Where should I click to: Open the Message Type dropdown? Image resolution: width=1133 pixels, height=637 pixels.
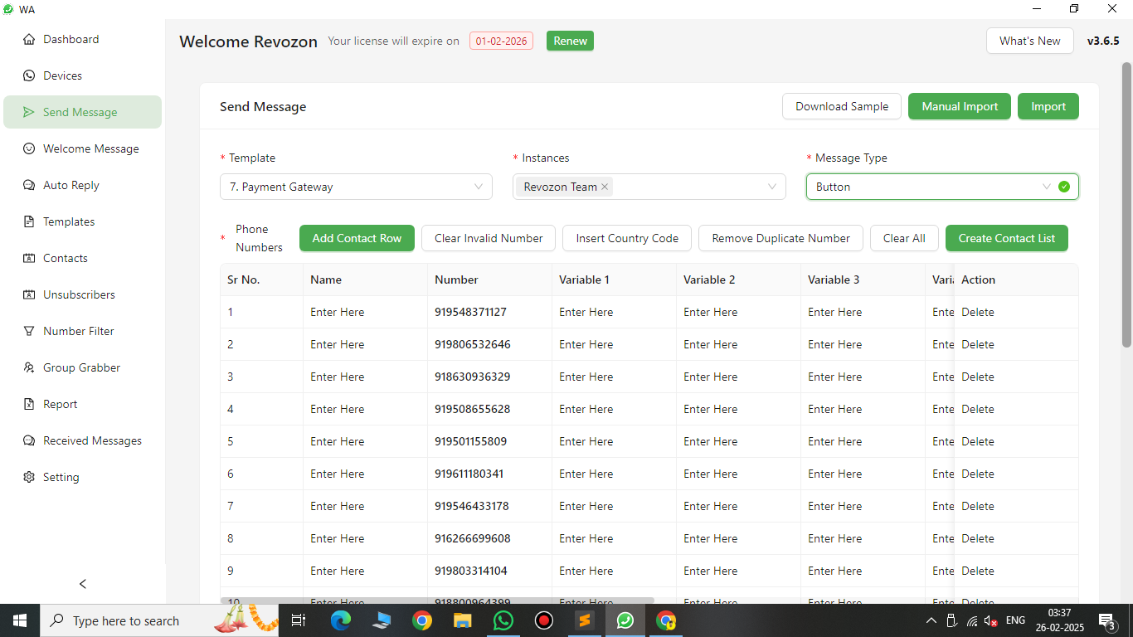click(942, 187)
